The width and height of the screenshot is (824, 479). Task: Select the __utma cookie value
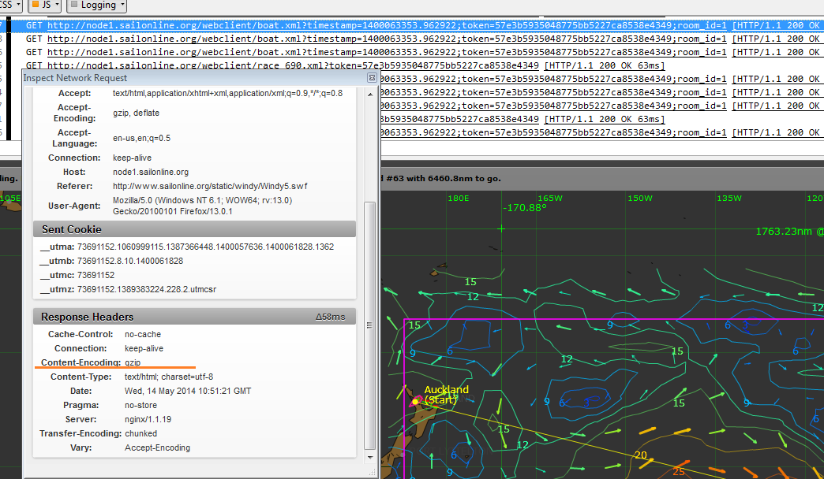[205, 247]
